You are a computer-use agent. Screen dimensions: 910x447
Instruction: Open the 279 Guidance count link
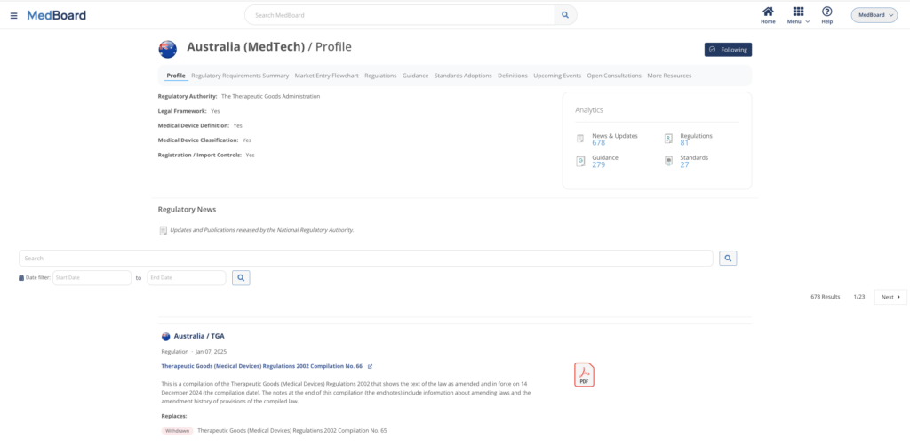[x=598, y=165]
